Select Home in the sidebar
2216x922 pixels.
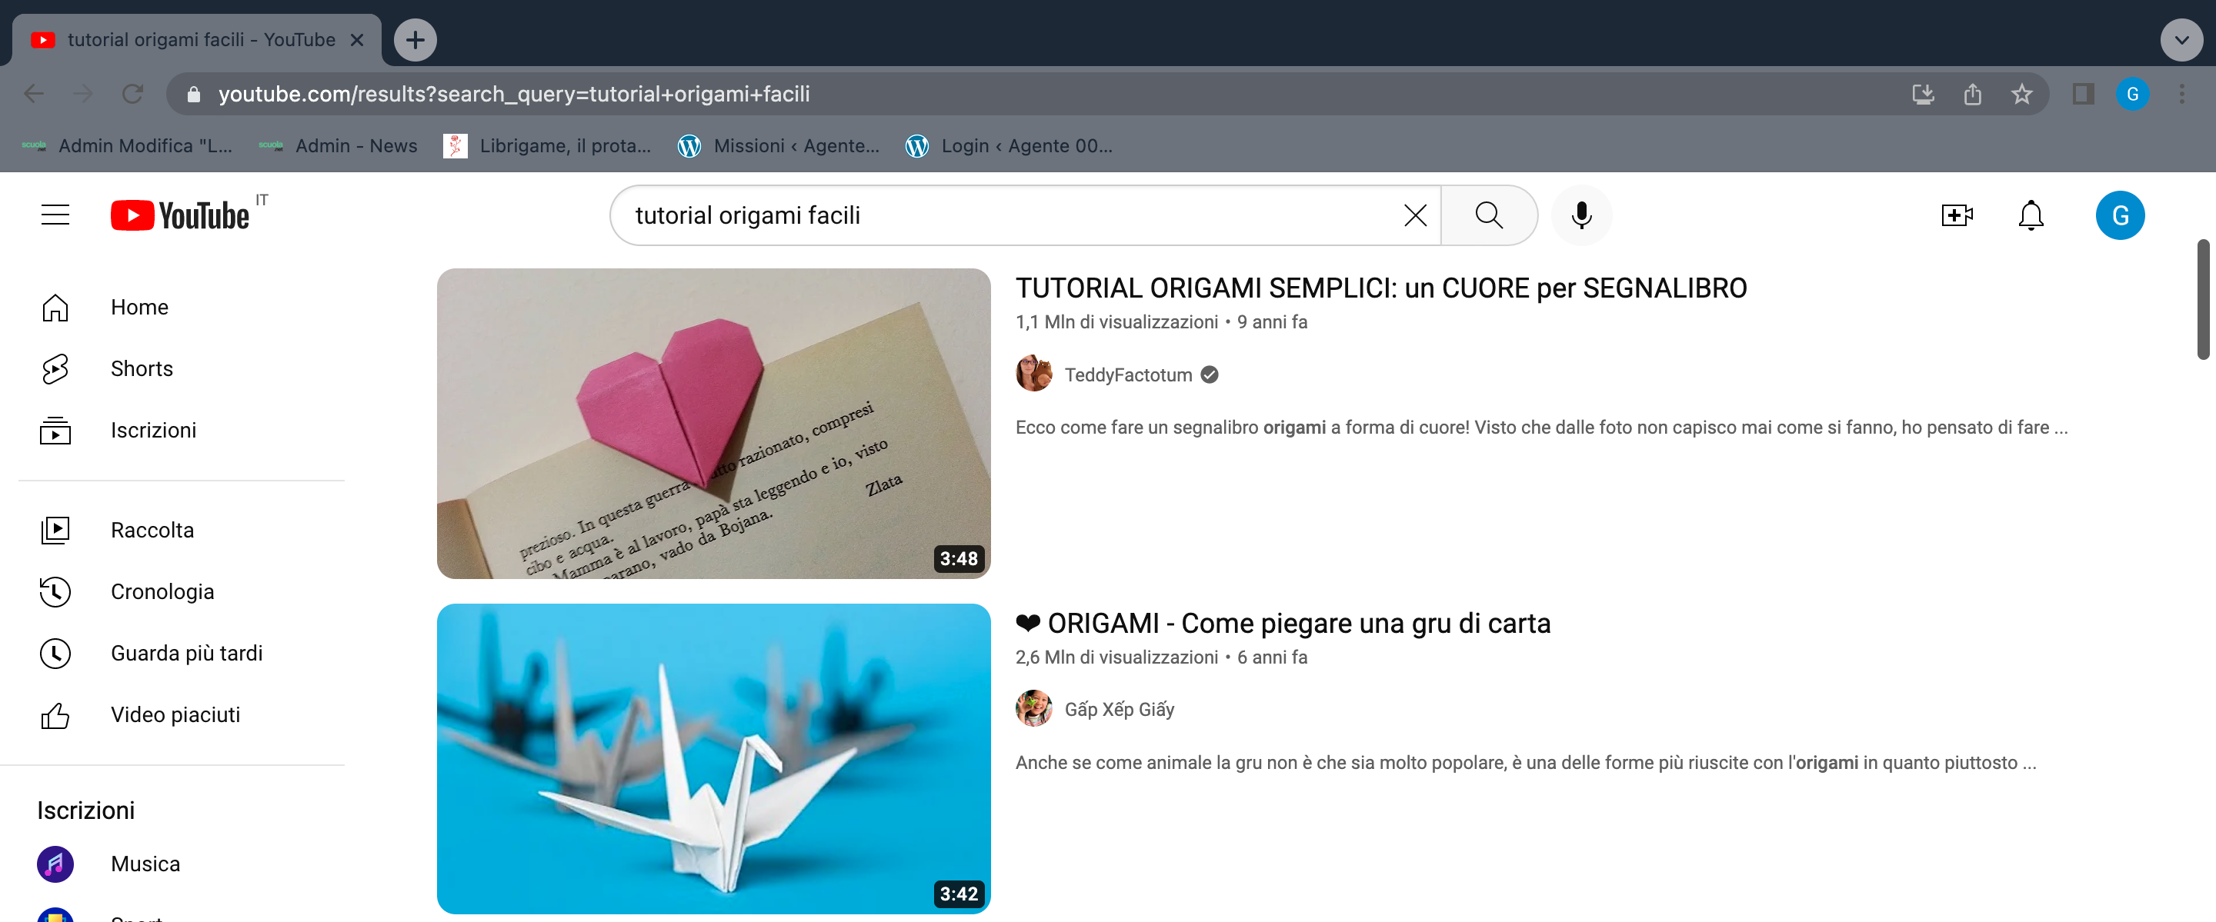(181, 307)
